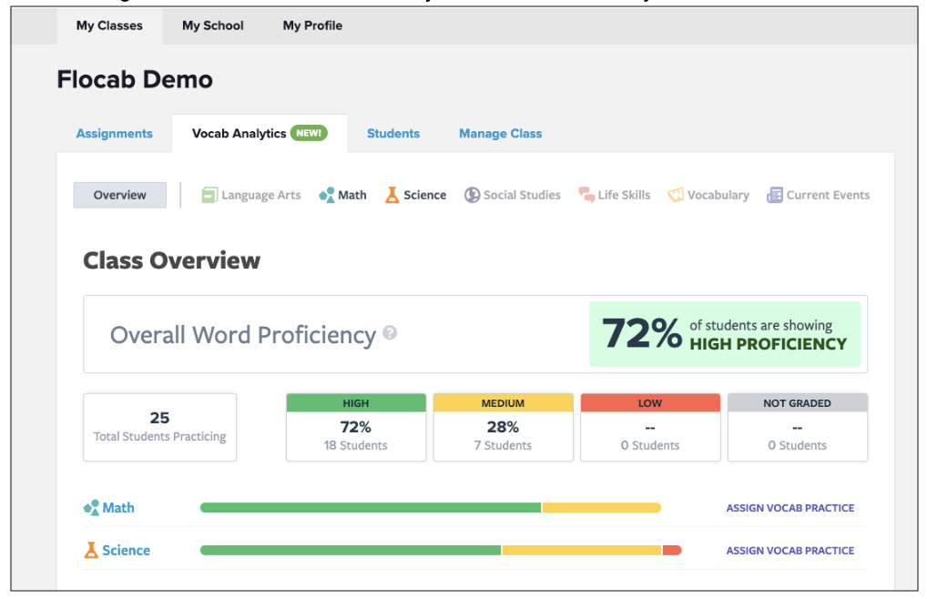Image resolution: width=927 pixels, height=599 pixels.
Task: Click the HIGH 72% proficiency card
Action: (356, 427)
